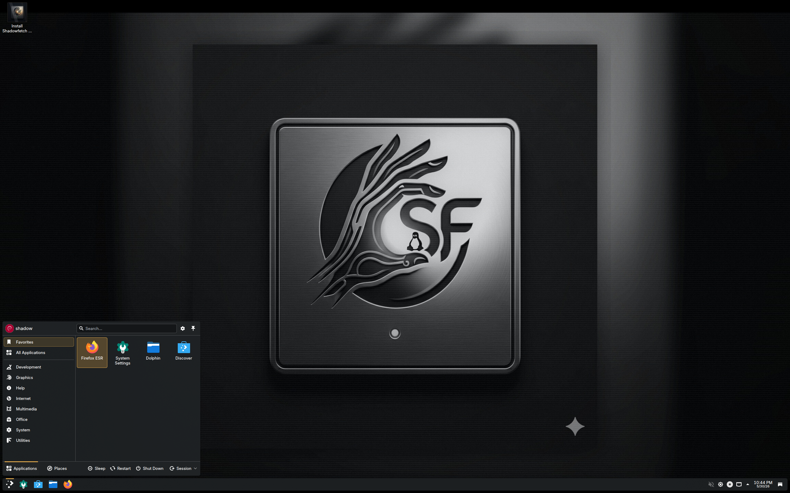Screen dimensions: 790x493
Task: Select the Favorites category
Action: [x=39, y=342]
